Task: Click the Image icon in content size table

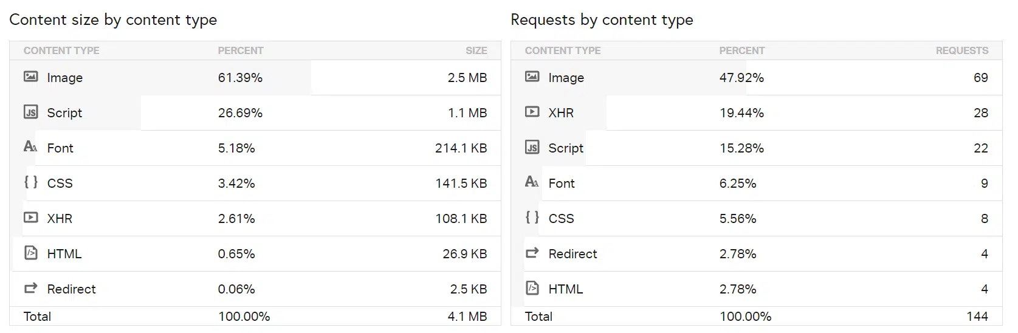Action: 30,77
